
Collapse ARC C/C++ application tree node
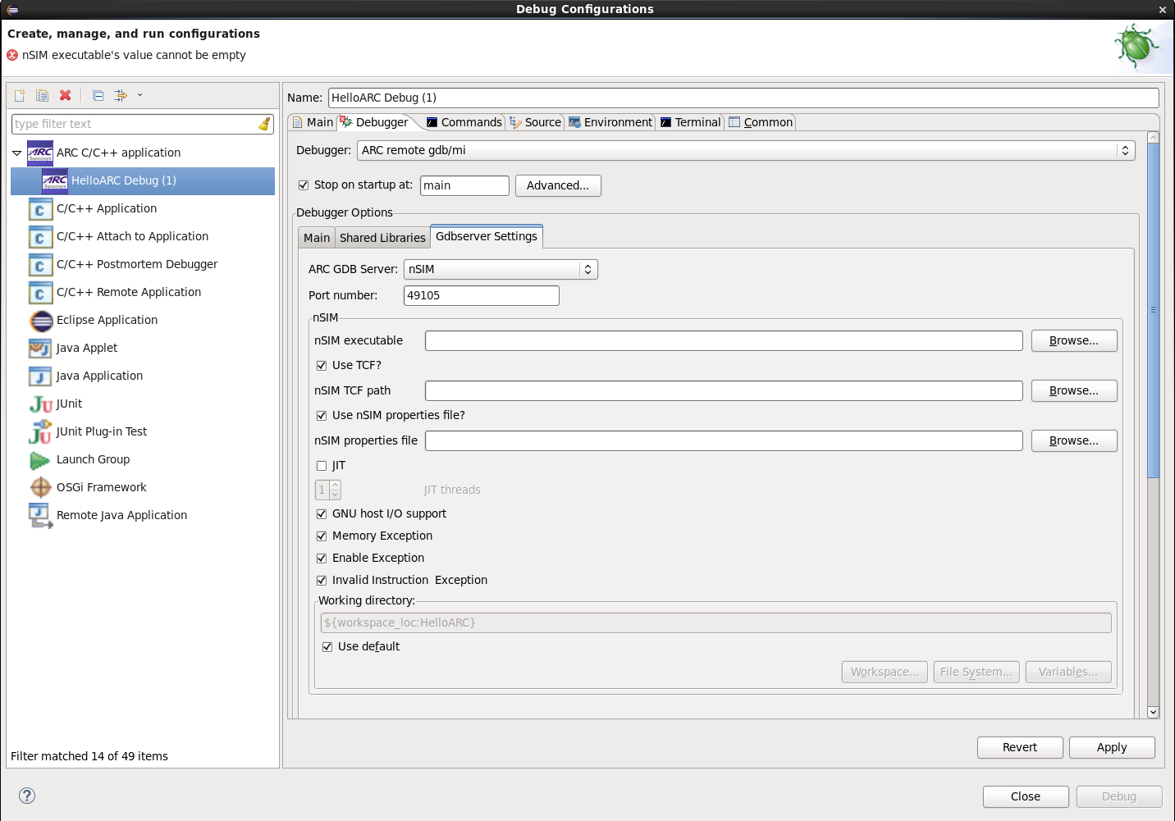(16, 153)
